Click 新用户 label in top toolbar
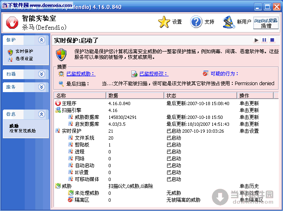 [244, 22]
